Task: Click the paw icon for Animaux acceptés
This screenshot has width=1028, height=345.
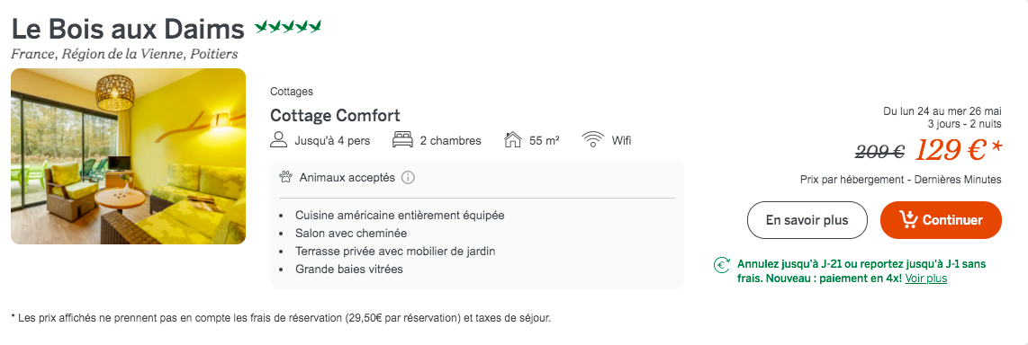Action: (285, 177)
